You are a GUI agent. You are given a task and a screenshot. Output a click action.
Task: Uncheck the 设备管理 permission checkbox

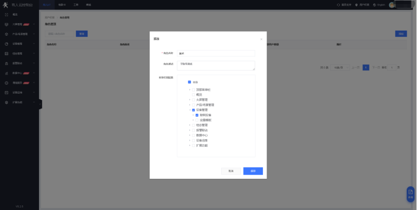click(x=193, y=110)
